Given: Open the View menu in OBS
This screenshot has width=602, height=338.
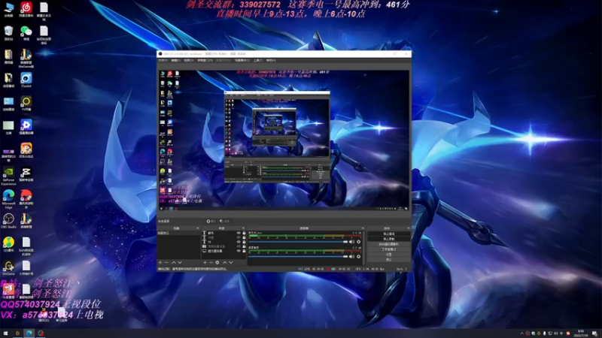Looking at the screenshot, I should click(x=188, y=60).
